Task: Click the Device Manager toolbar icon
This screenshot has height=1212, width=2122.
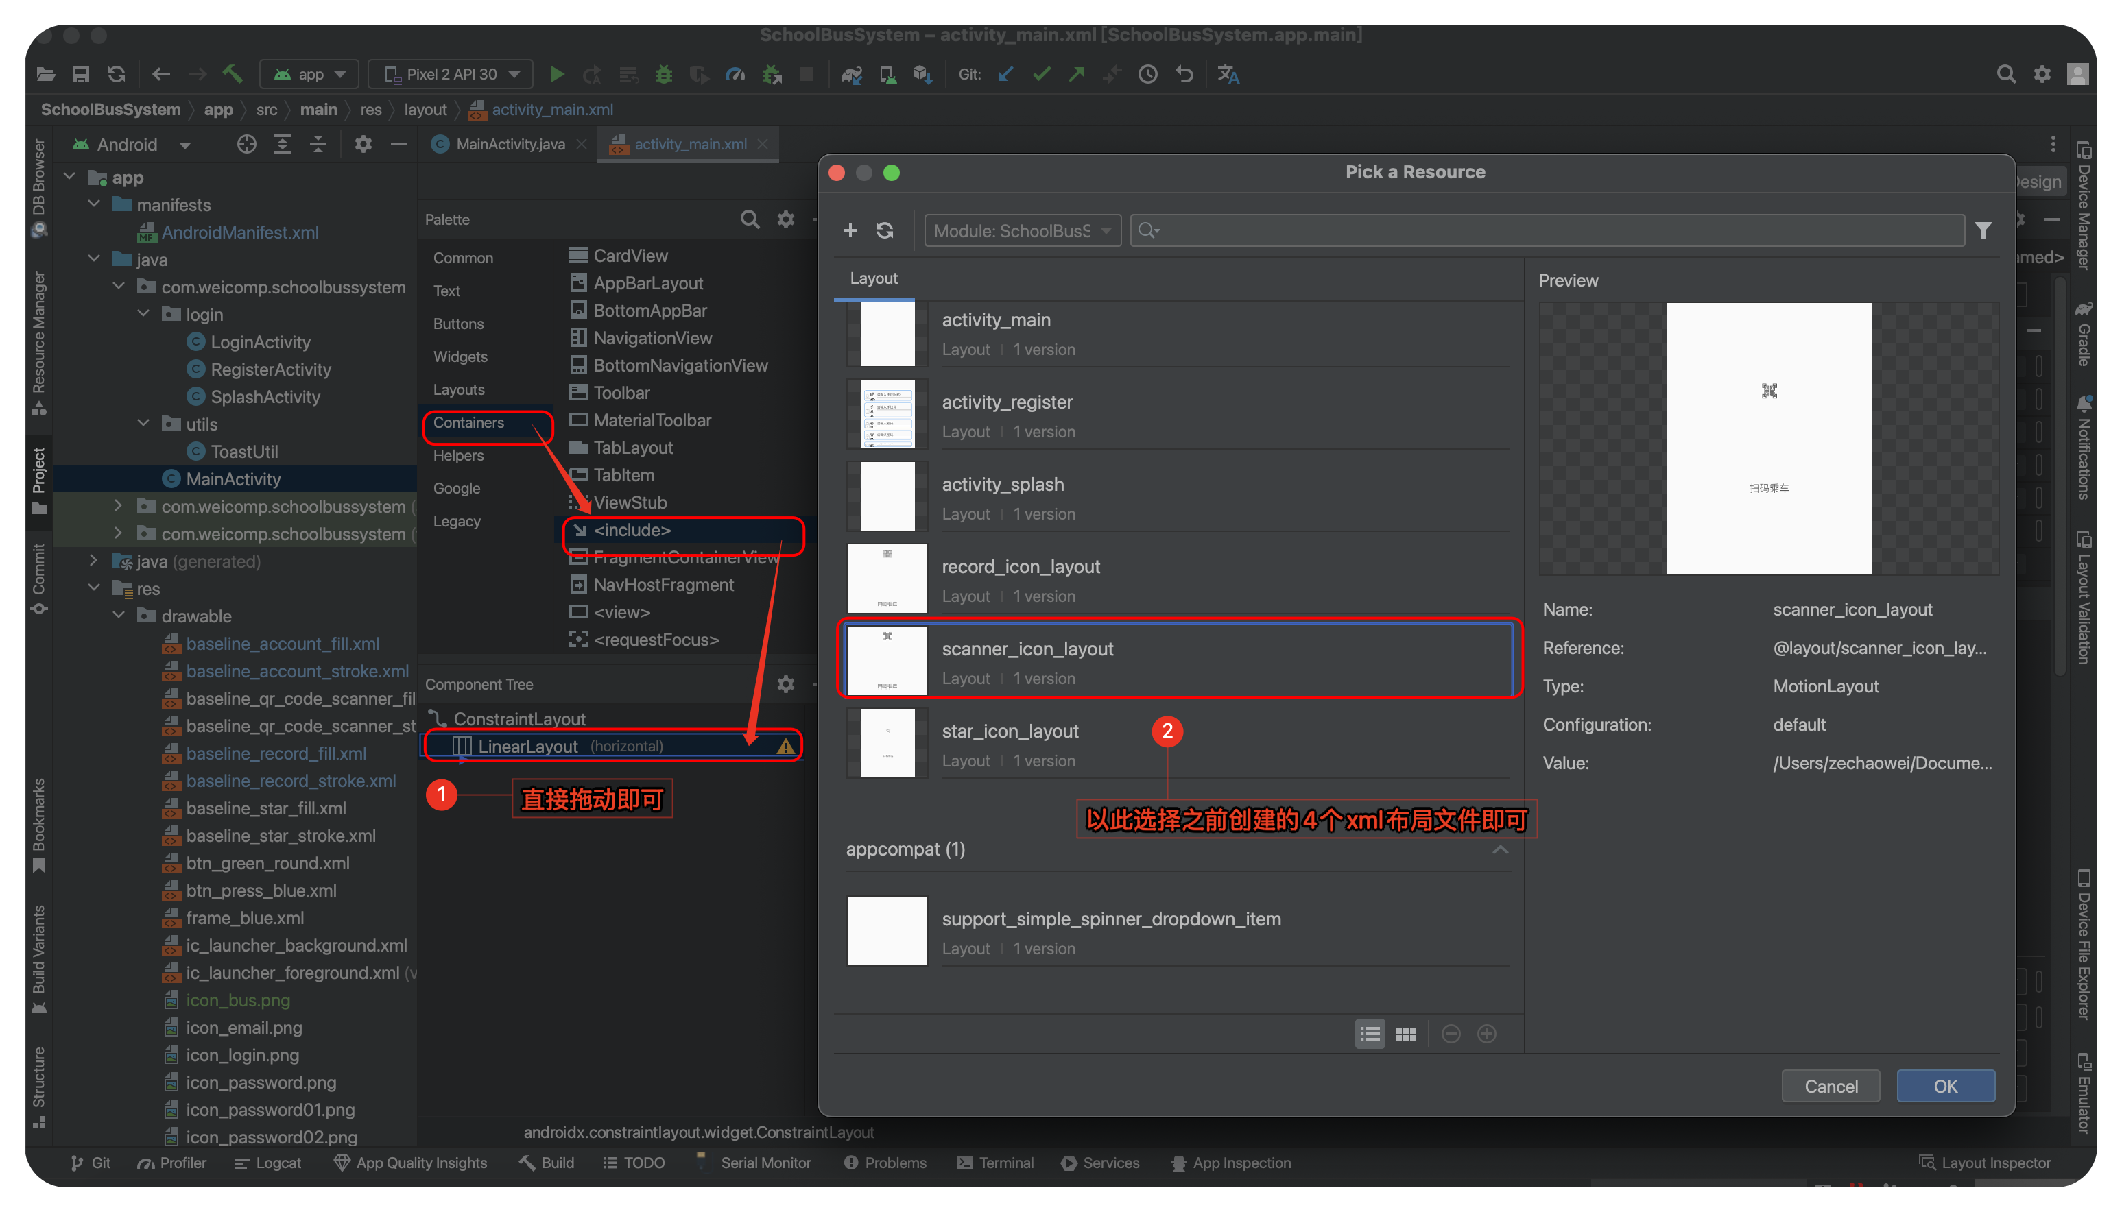Action: [x=887, y=74]
